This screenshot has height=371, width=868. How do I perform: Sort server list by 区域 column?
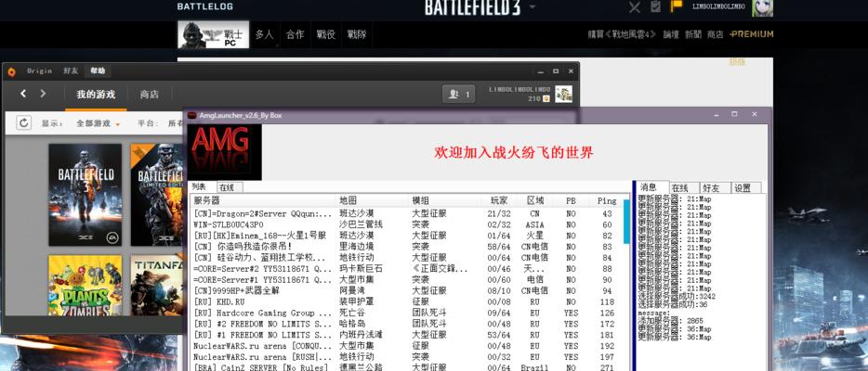pos(535,200)
